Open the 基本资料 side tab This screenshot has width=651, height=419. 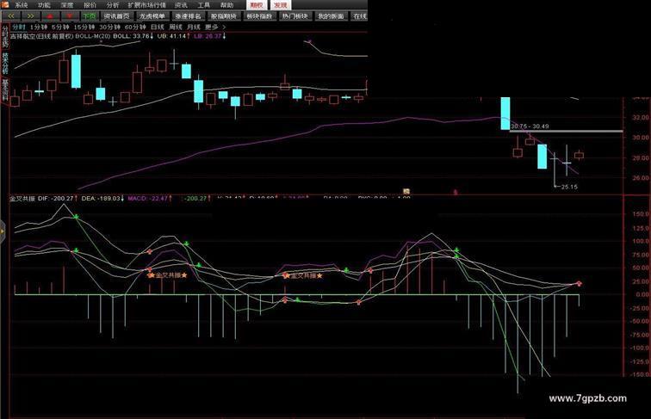click(5, 90)
